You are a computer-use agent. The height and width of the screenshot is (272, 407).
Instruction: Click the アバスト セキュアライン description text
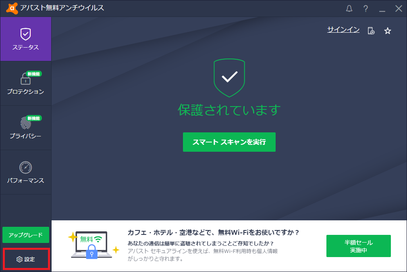pos(203,255)
